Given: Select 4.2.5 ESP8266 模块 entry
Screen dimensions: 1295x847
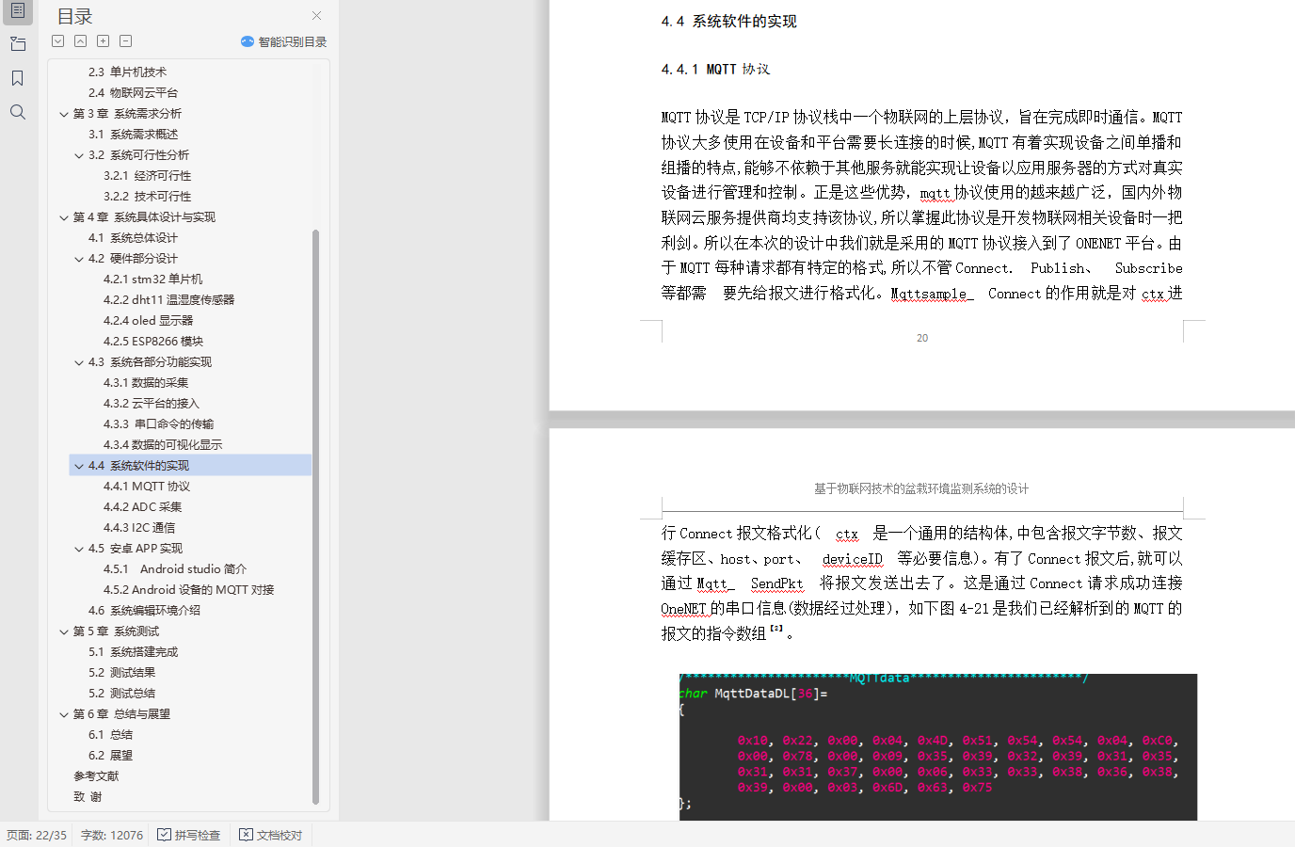Looking at the screenshot, I should pos(152,341).
